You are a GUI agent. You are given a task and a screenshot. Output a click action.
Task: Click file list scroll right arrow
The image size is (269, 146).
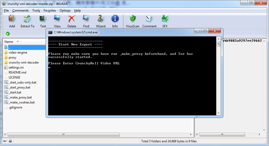click(191, 134)
